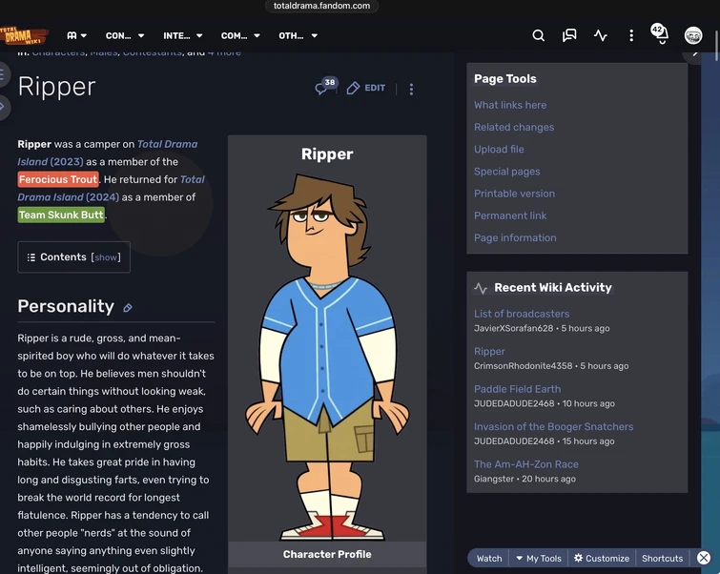
Task: Click the Team Skunk Butt label
Action: tap(61, 215)
